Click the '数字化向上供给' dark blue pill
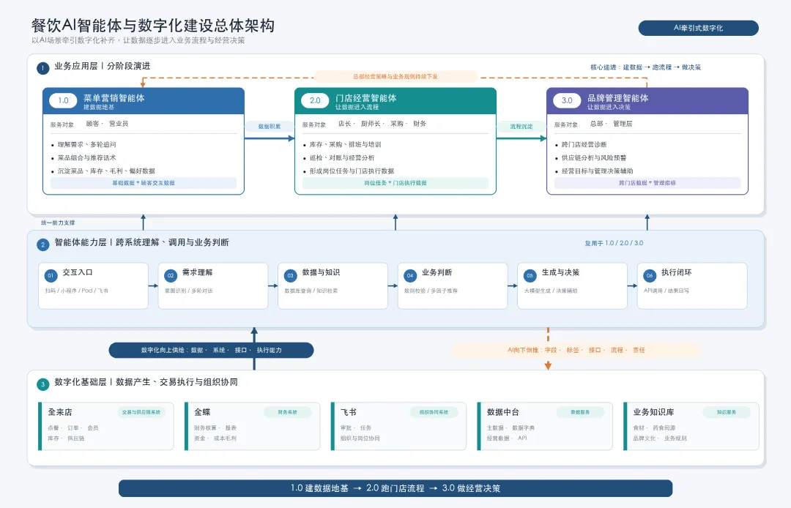 pyautogui.click(x=212, y=351)
